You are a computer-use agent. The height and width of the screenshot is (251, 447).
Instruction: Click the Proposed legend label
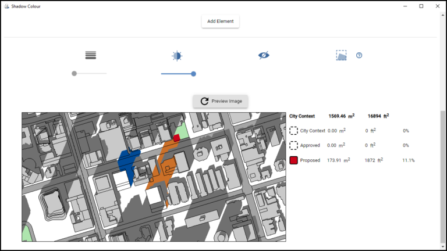[x=310, y=160]
